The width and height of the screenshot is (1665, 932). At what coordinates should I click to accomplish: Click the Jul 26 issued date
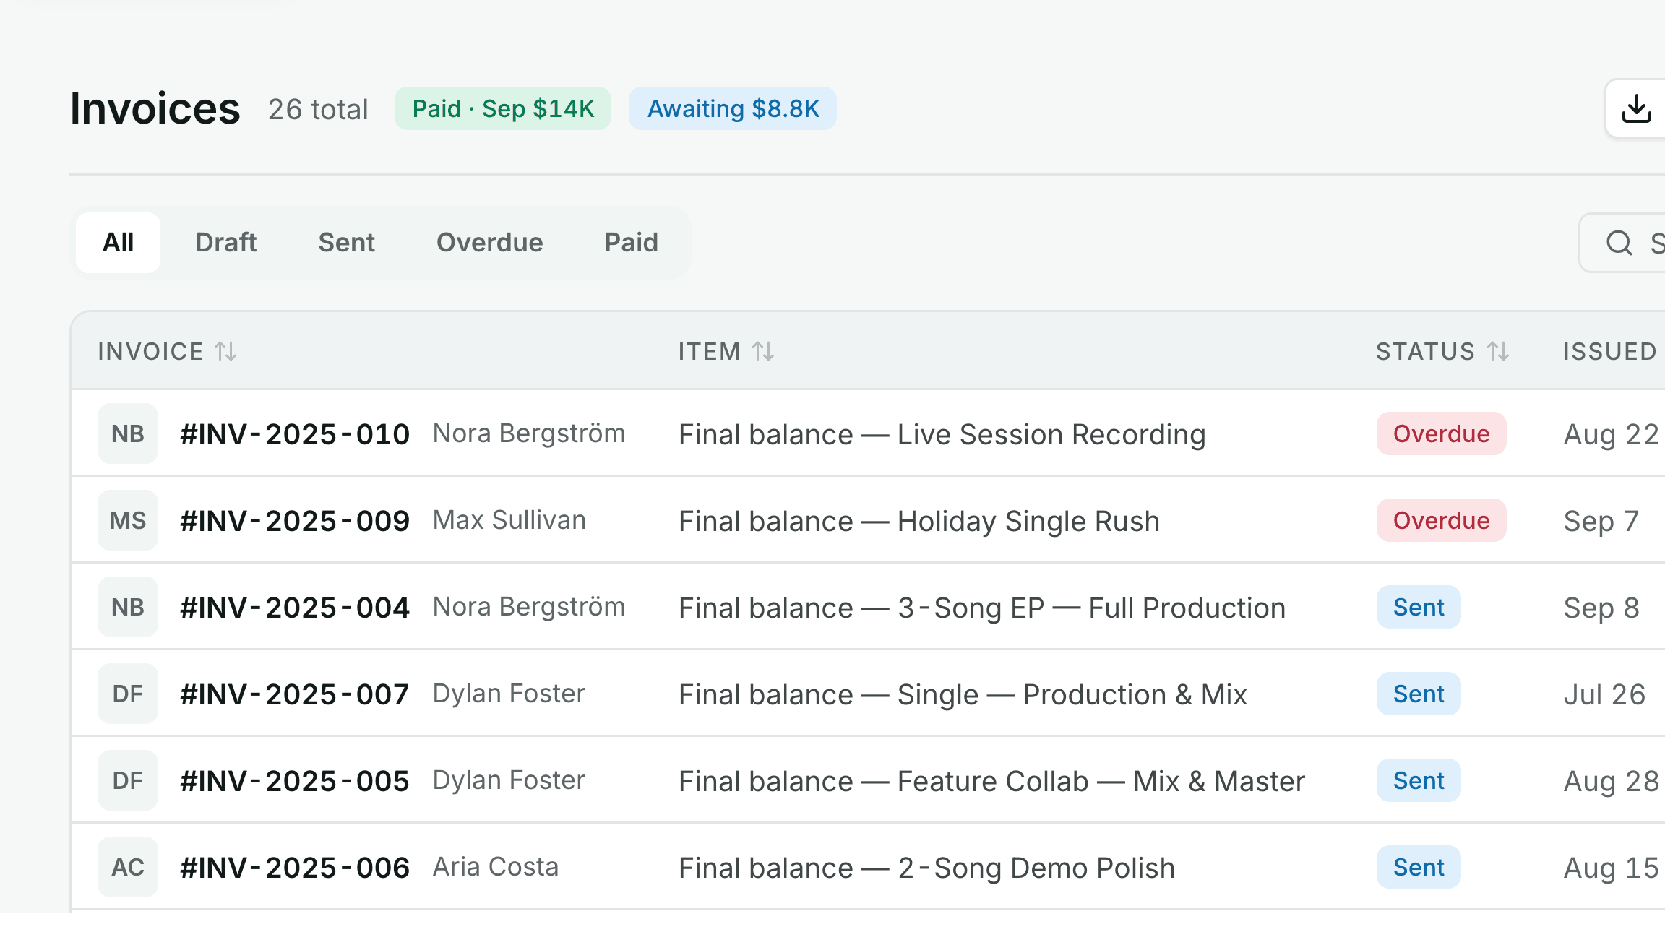point(1604,695)
